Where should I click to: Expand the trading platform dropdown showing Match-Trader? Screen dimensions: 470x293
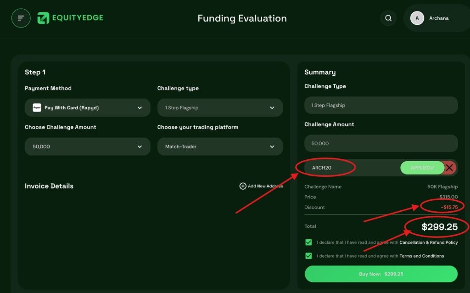click(x=220, y=146)
